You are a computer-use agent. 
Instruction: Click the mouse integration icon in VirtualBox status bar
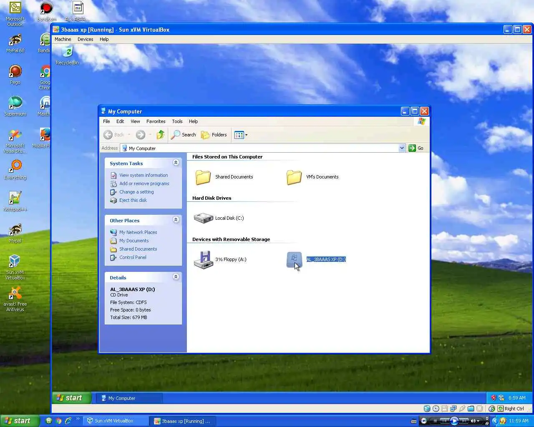point(491,409)
